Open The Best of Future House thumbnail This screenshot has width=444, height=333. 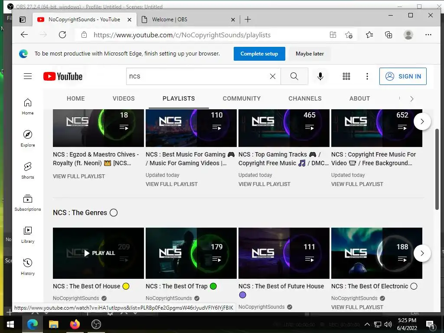click(x=284, y=253)
